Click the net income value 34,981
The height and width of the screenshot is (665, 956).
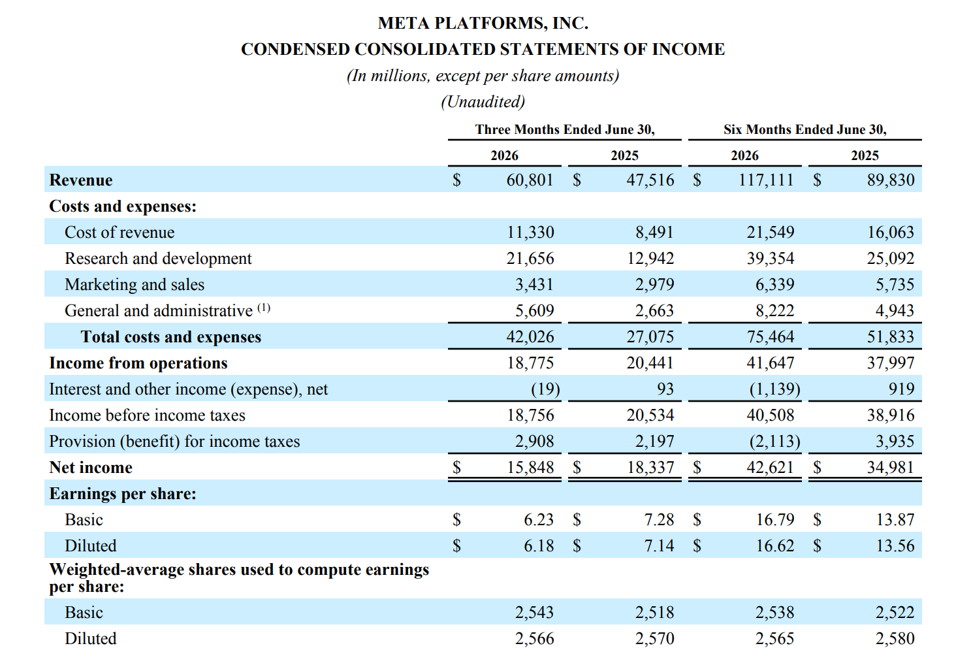tap(891, 468)
